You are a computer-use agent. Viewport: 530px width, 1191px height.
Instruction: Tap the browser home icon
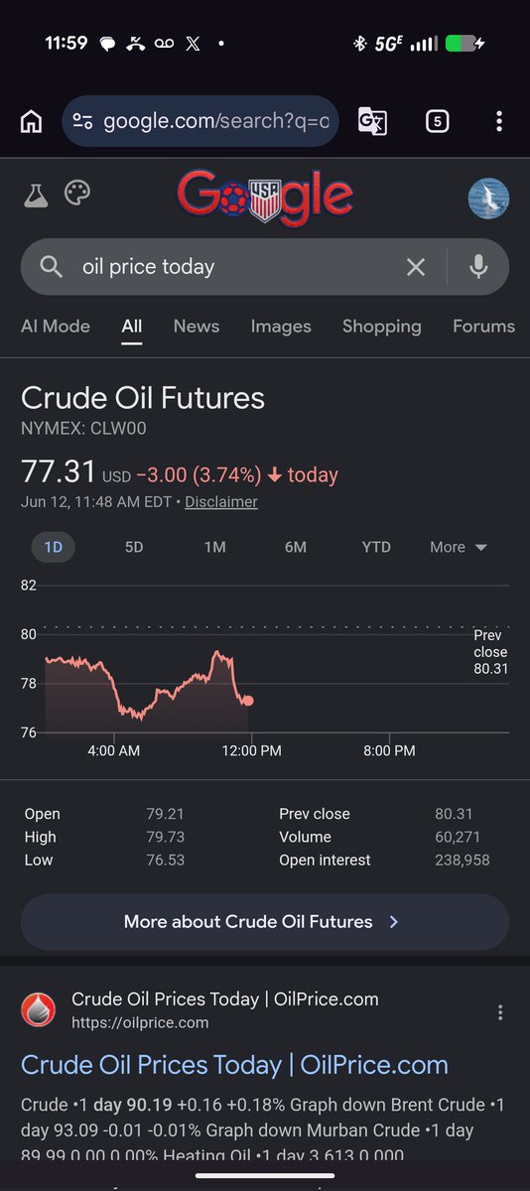pos(32,122)
